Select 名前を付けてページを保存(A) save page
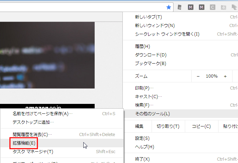 tap(43, 114)
